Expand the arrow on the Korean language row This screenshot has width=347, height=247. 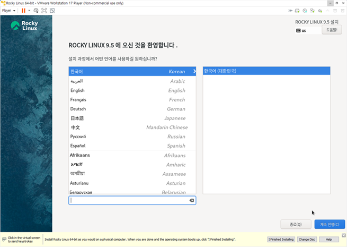(x=194, y=71)
